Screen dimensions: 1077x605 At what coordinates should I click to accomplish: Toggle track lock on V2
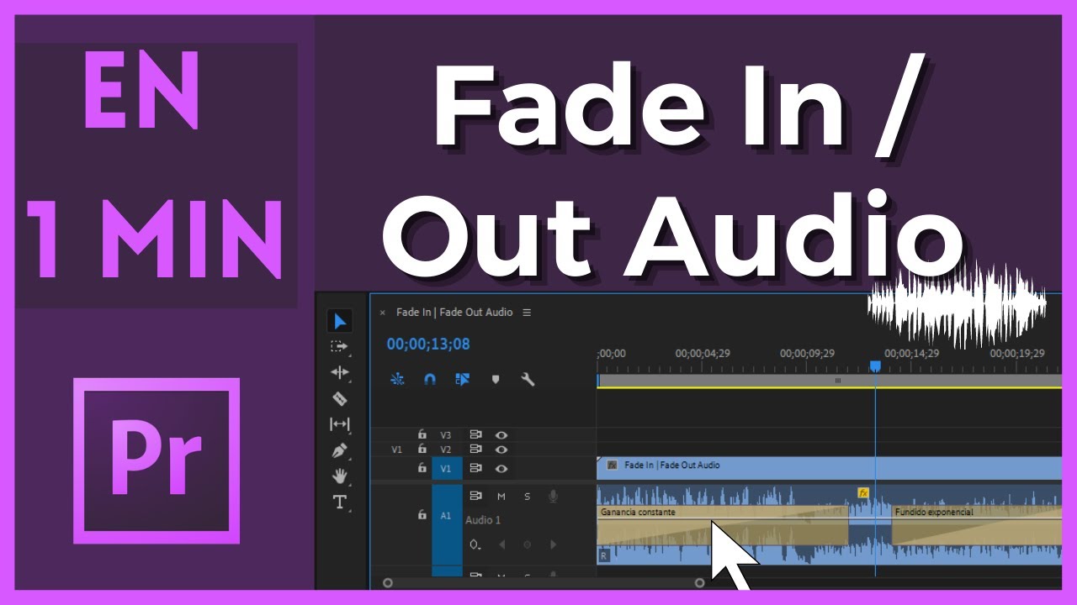pos(422,450)
